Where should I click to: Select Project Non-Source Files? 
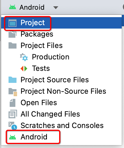(x=61, y=91)
